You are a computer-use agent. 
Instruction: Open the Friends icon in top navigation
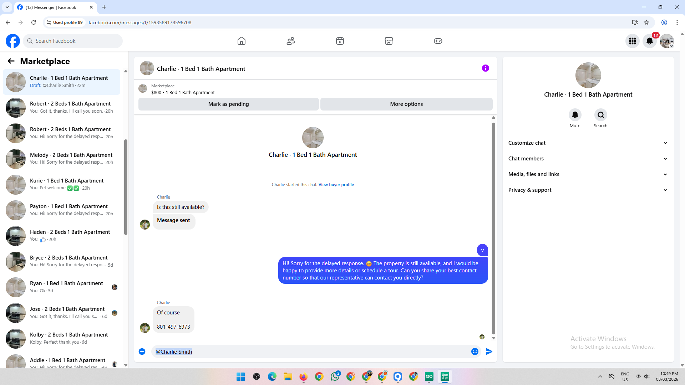click(x=291, y=41)
